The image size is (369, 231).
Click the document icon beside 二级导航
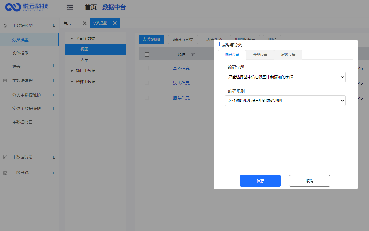[x=5, y=173]
